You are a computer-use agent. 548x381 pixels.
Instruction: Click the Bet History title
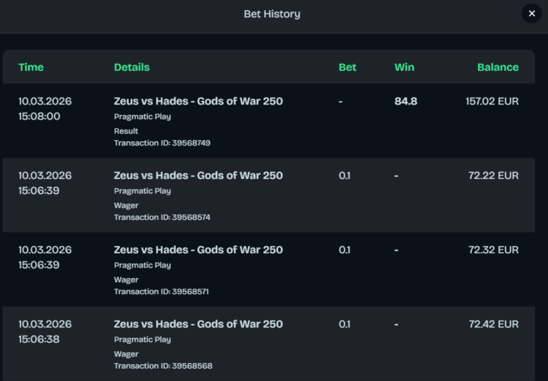272,14
